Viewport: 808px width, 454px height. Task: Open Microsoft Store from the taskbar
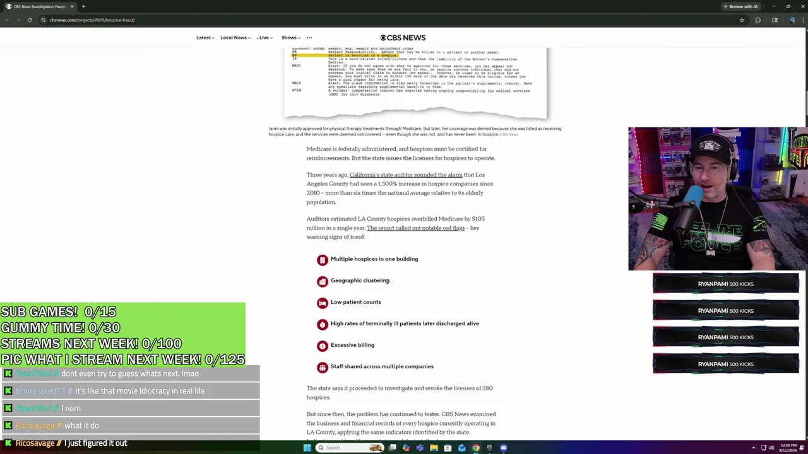pyautogui.click(x=448, y=448)
